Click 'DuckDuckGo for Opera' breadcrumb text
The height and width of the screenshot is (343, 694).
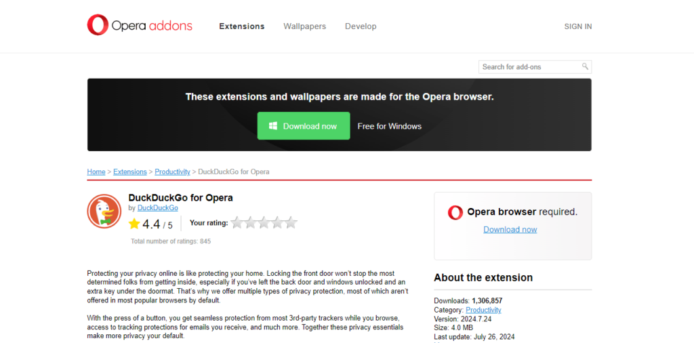tap(234, 171)
